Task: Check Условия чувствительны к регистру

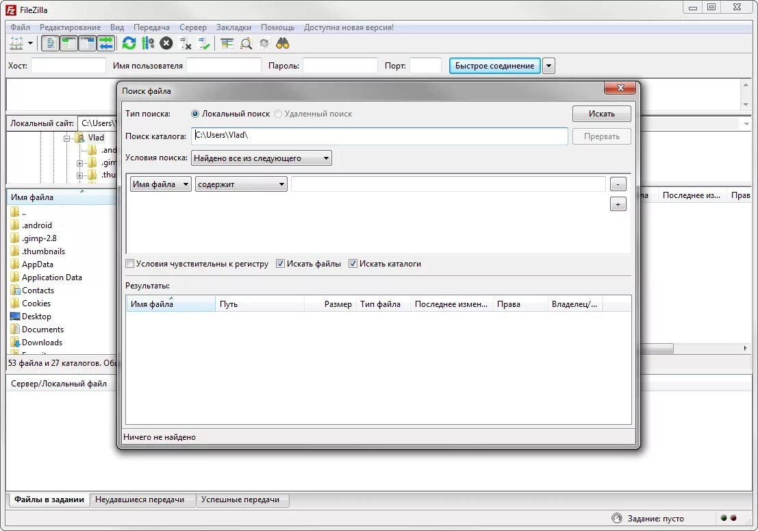Action: 129,263
